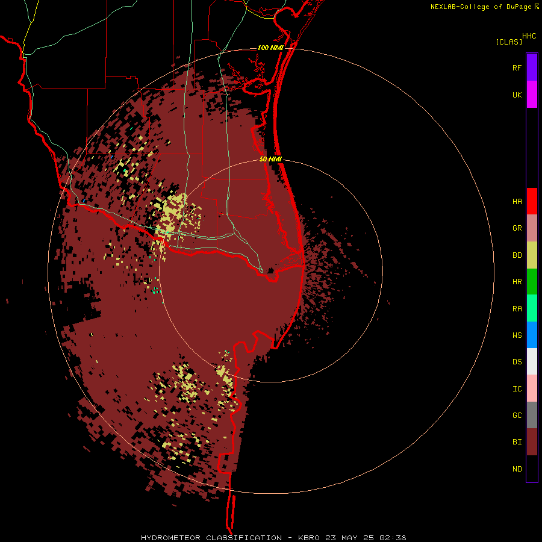Click the ND black legend swatch
This screenshot has width=542, height=542.
(532, 469)
